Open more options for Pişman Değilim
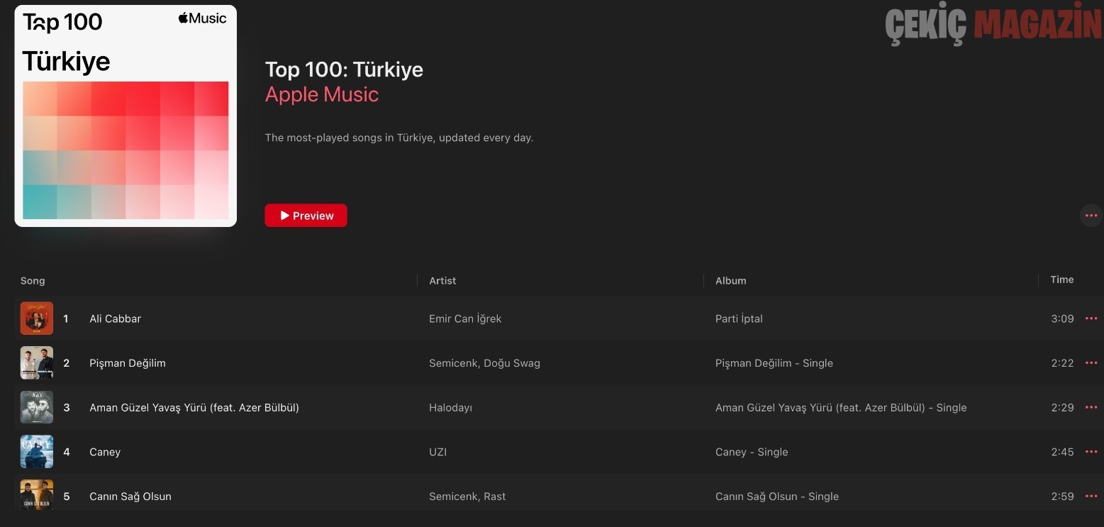The image size is (1104, 527). point(1091,363)
